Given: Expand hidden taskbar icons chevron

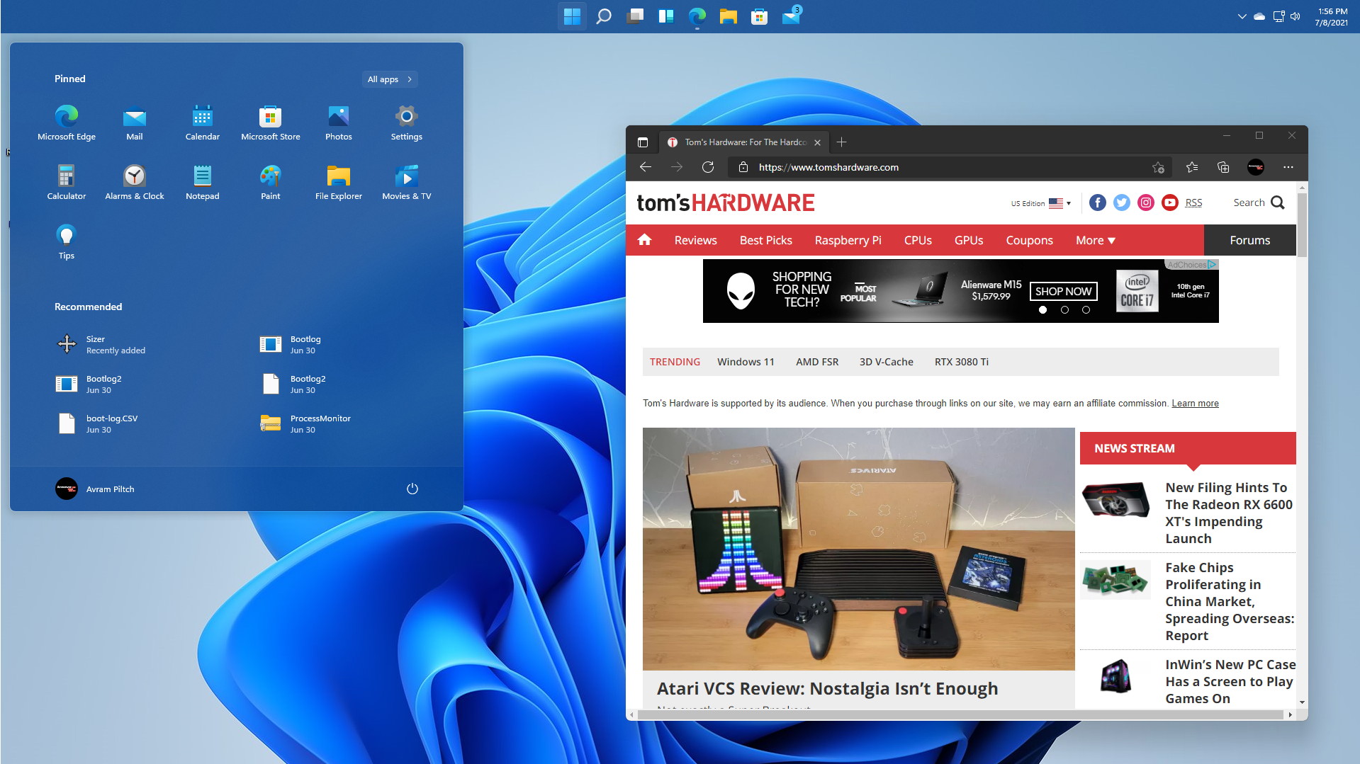Looking at the screenshot, I should [1242, 16].
